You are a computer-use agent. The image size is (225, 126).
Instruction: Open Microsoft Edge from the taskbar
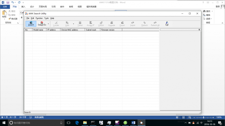tap(77, 123)
